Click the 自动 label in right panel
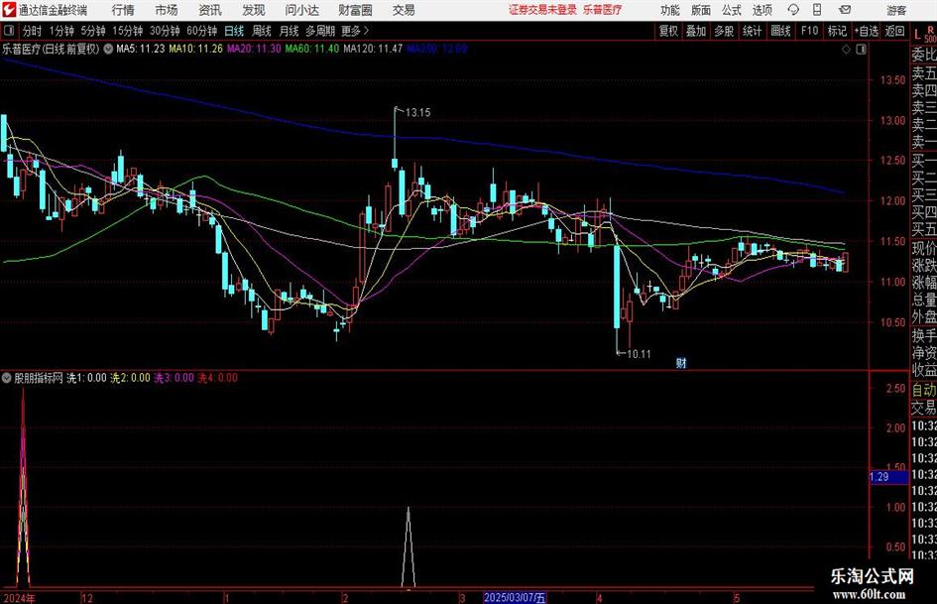The width and height of the screenshot is (937, 604). click(924, 390)
